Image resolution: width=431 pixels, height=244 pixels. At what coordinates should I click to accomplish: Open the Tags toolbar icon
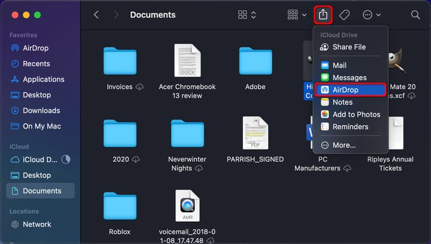[344, 15]
